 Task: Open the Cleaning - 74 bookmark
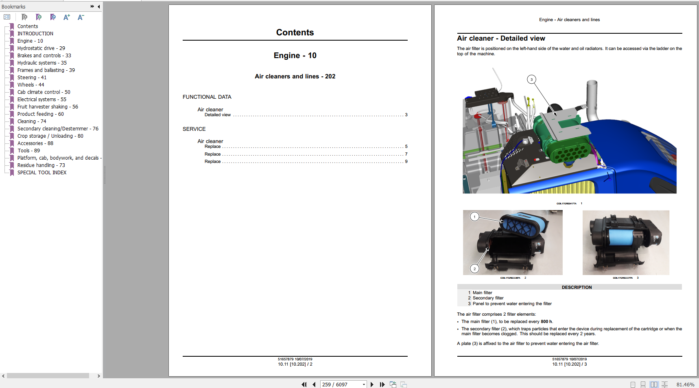[x=32, y=121]
